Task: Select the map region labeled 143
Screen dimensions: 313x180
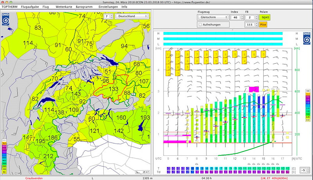Action: click(x=76, y=94)
